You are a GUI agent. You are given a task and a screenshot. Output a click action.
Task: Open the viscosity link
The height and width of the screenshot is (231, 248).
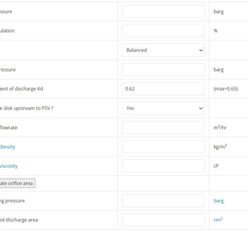pyautogui.click(x=9, y=166)
